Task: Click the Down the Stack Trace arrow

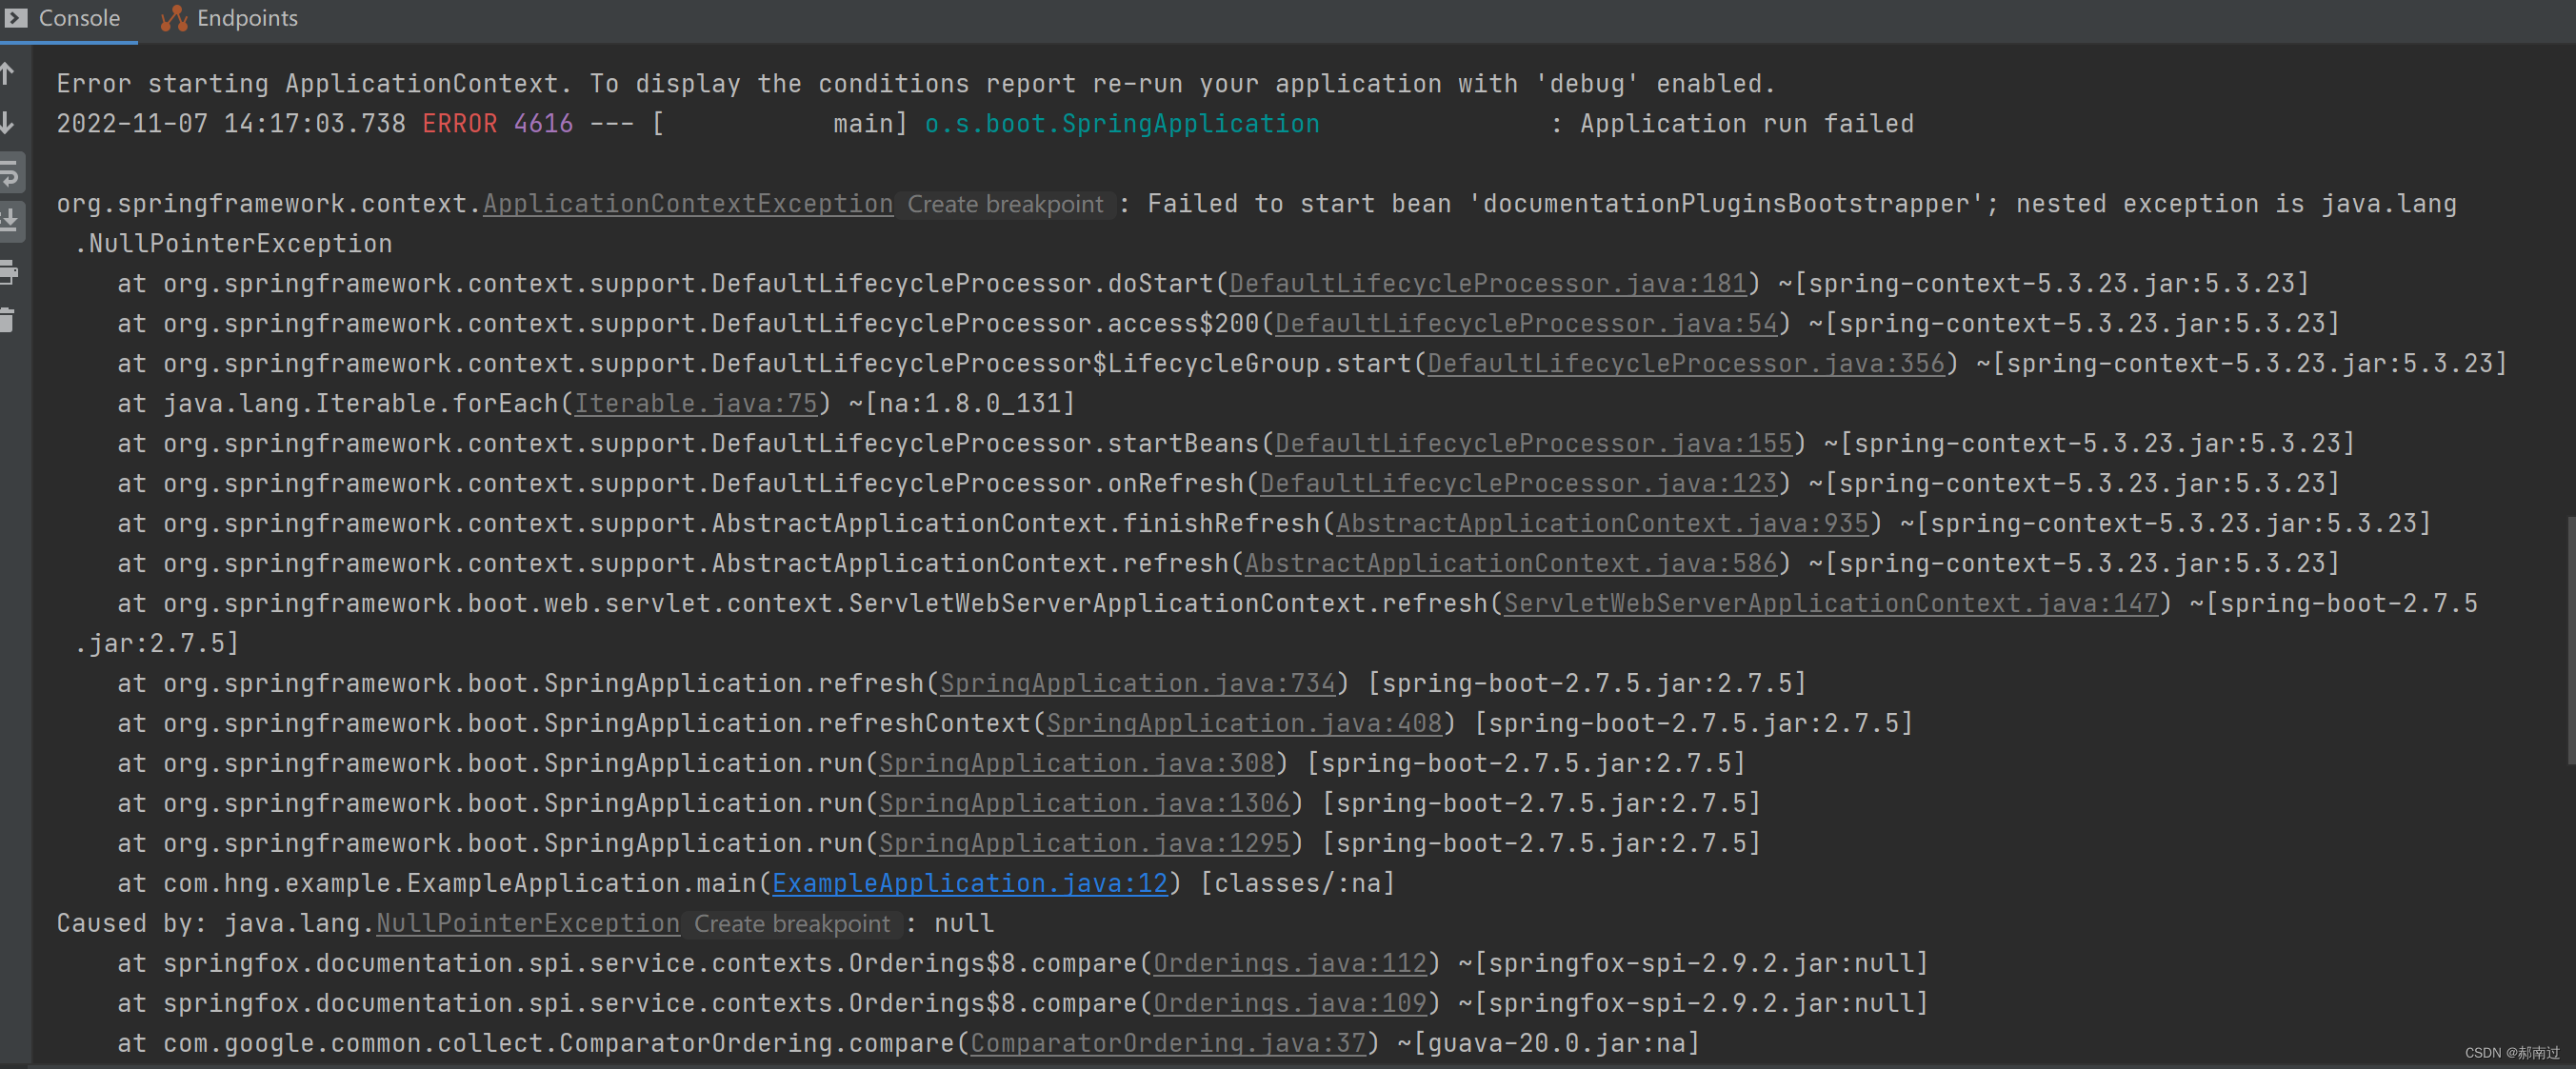Action: pyautogui.click(x=8, y=122)
